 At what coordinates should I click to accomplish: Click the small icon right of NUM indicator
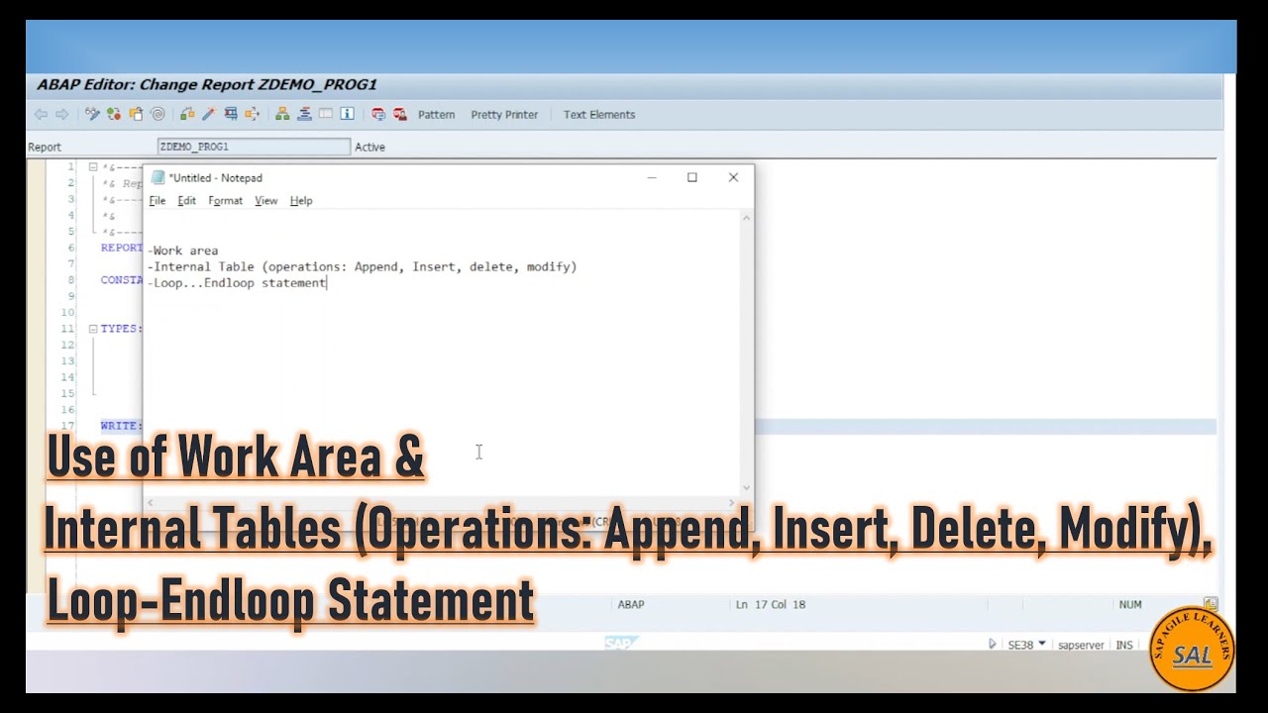[x=1211, y=603]
